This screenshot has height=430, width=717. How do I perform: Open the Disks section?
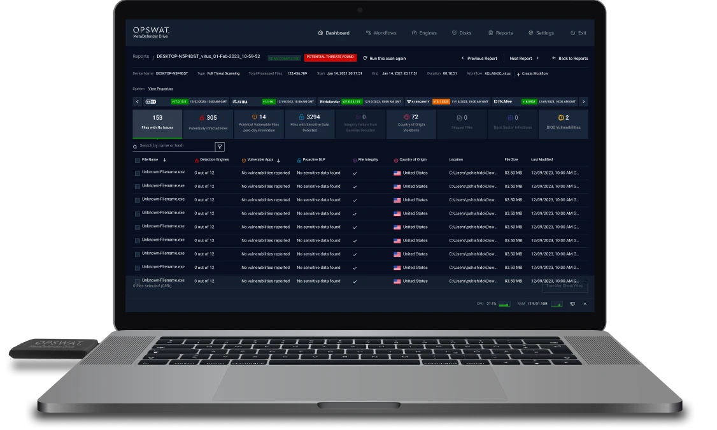(x=462, y=33)
